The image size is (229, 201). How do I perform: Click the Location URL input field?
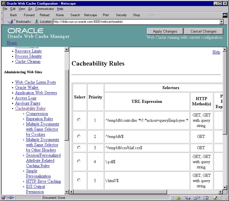pos(136,22)
